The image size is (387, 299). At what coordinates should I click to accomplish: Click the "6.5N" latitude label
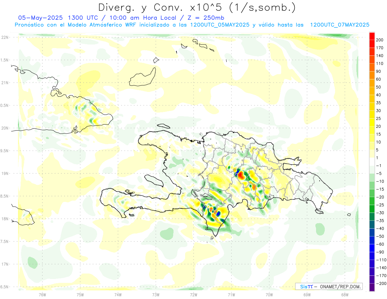click(5, 287)
